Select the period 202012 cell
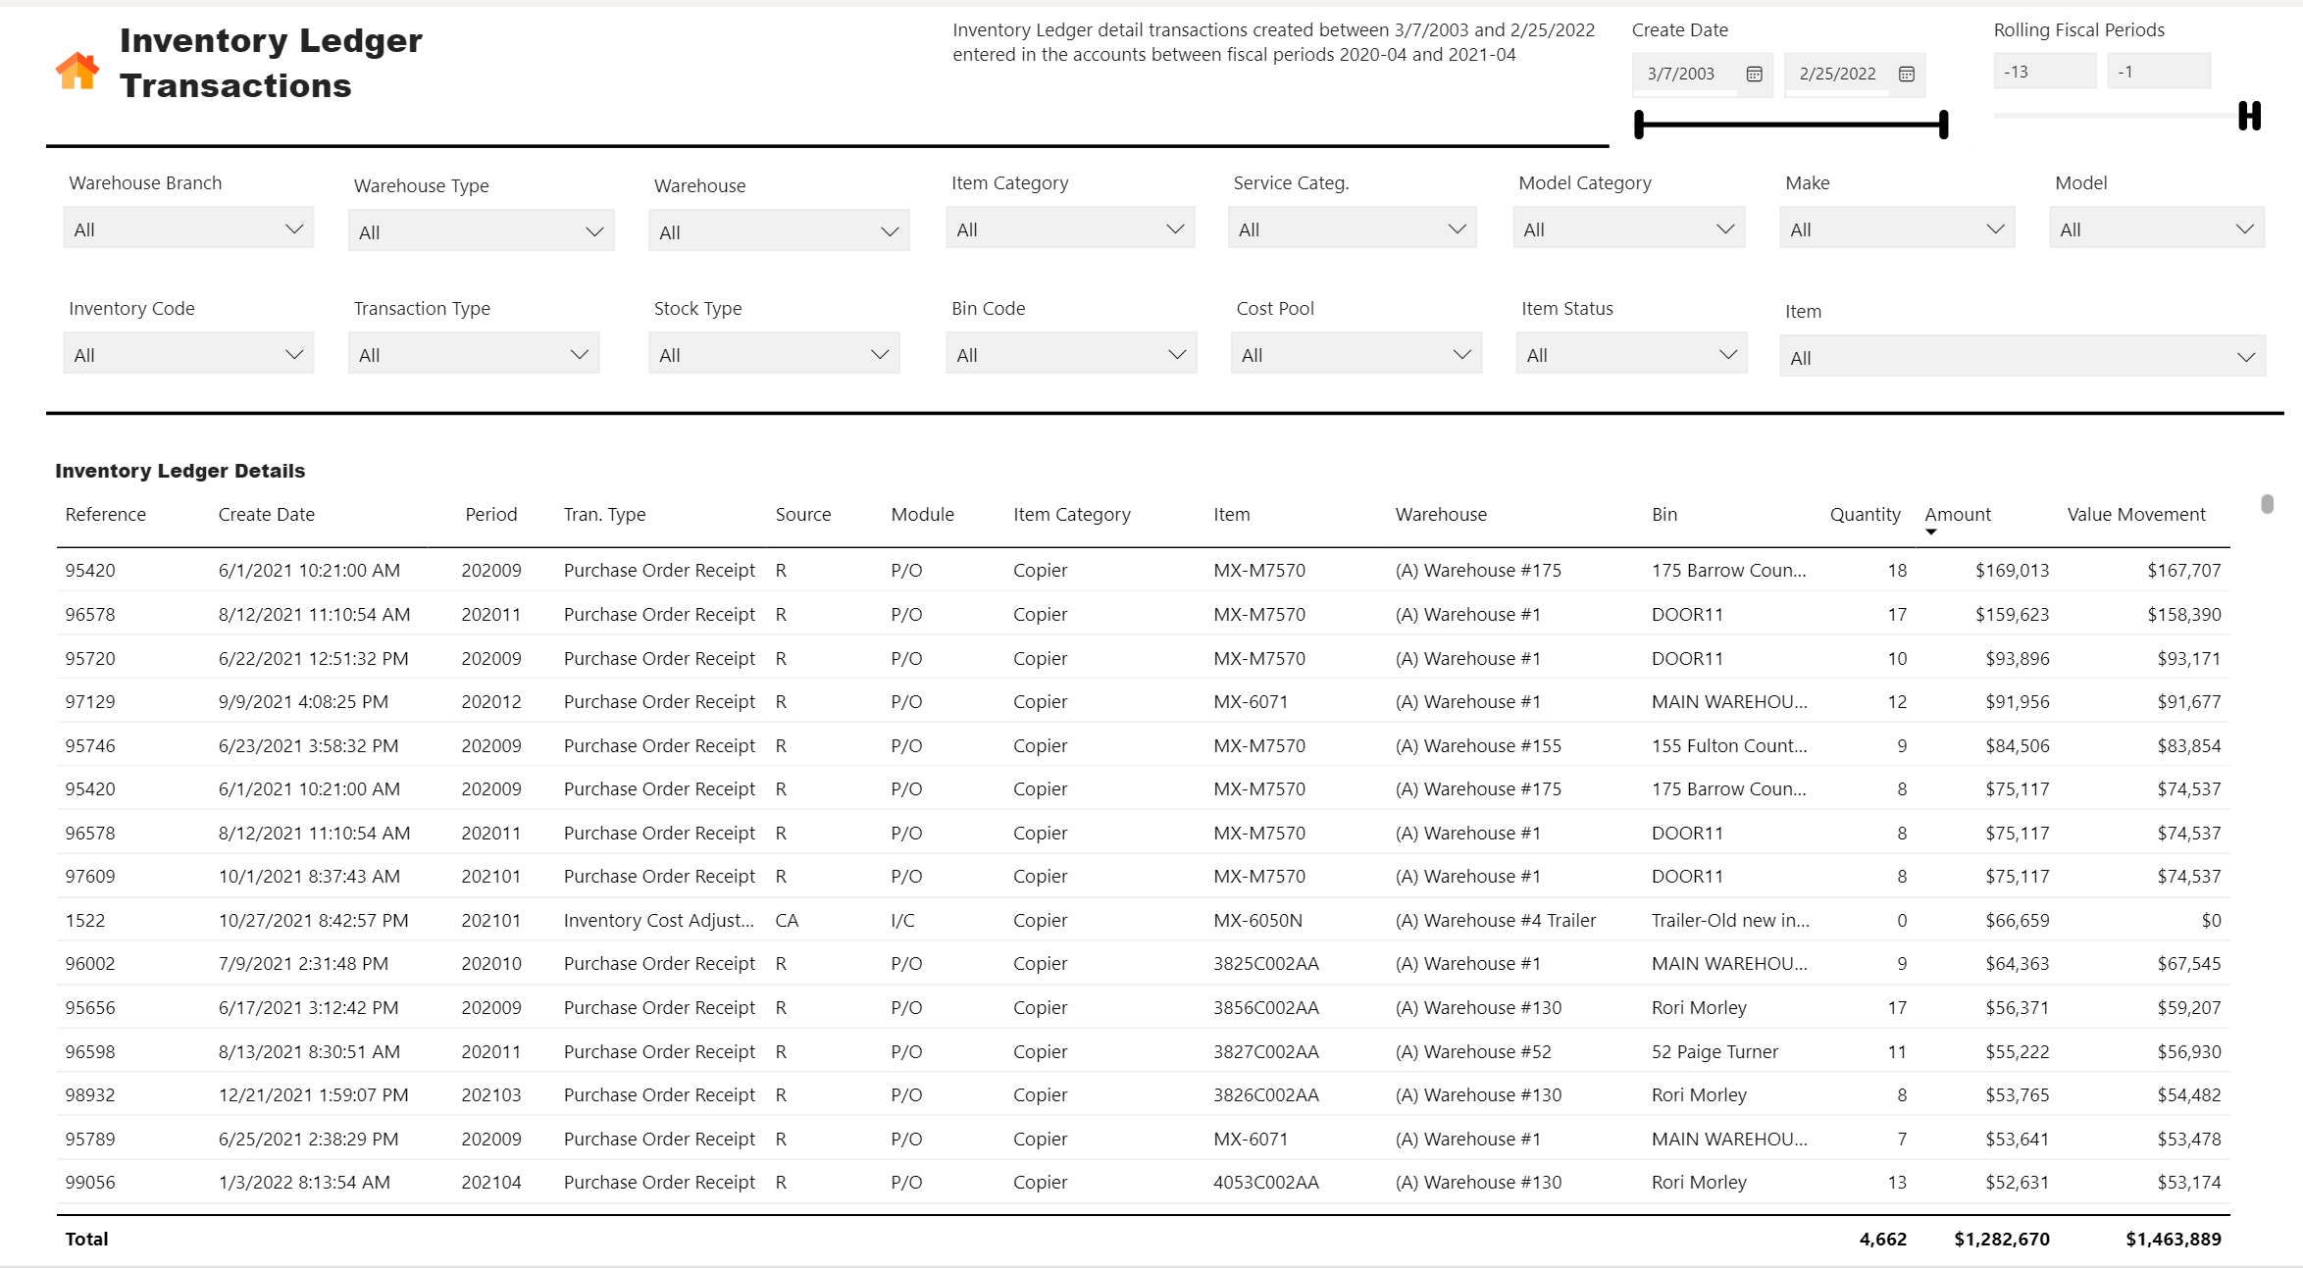Screen dimensions: 2303x1268 (x=490, y=701)
